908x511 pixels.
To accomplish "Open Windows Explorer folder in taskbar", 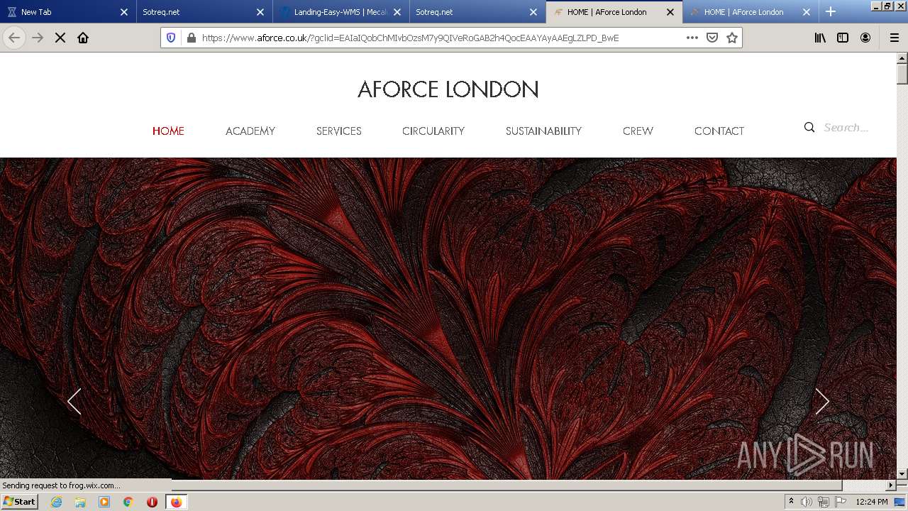I will click(x=80, y=502).
